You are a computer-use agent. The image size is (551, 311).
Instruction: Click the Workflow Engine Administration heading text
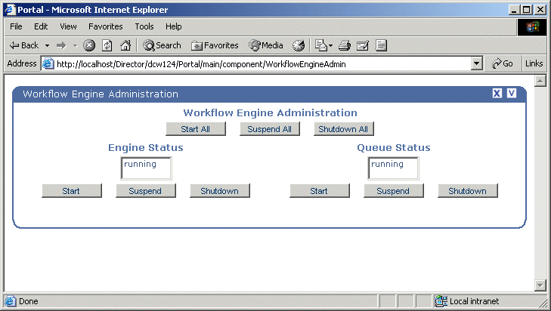click(271, 112)
